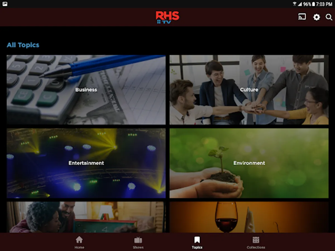The image size is (335, 251).
Task: Tap the battery status icon
Action: [314, 4]
